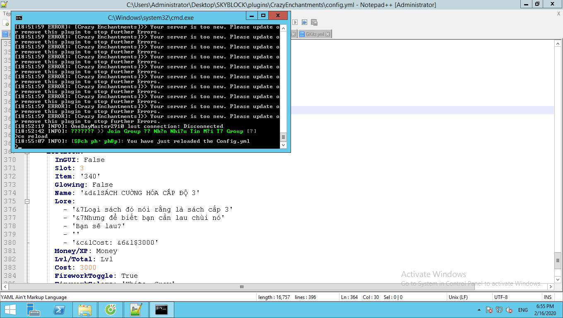
Task: Click the ENG language indicator
Action: [x=523, y=310]
